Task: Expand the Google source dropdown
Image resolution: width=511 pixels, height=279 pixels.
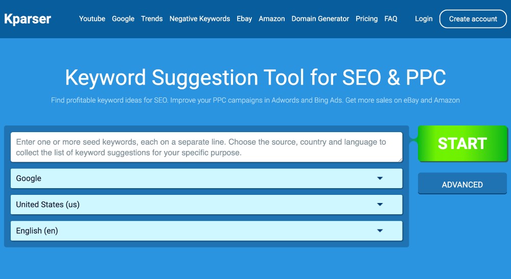Action: pyautogui.click(x=206, y=179)
